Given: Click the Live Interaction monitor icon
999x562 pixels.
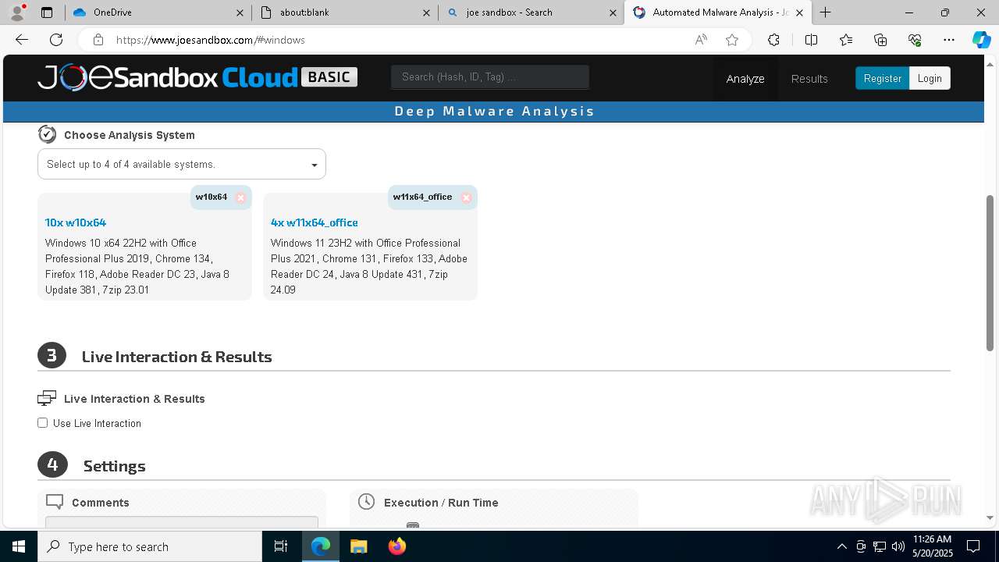Looking at the screenshot, I should [47, 399].
